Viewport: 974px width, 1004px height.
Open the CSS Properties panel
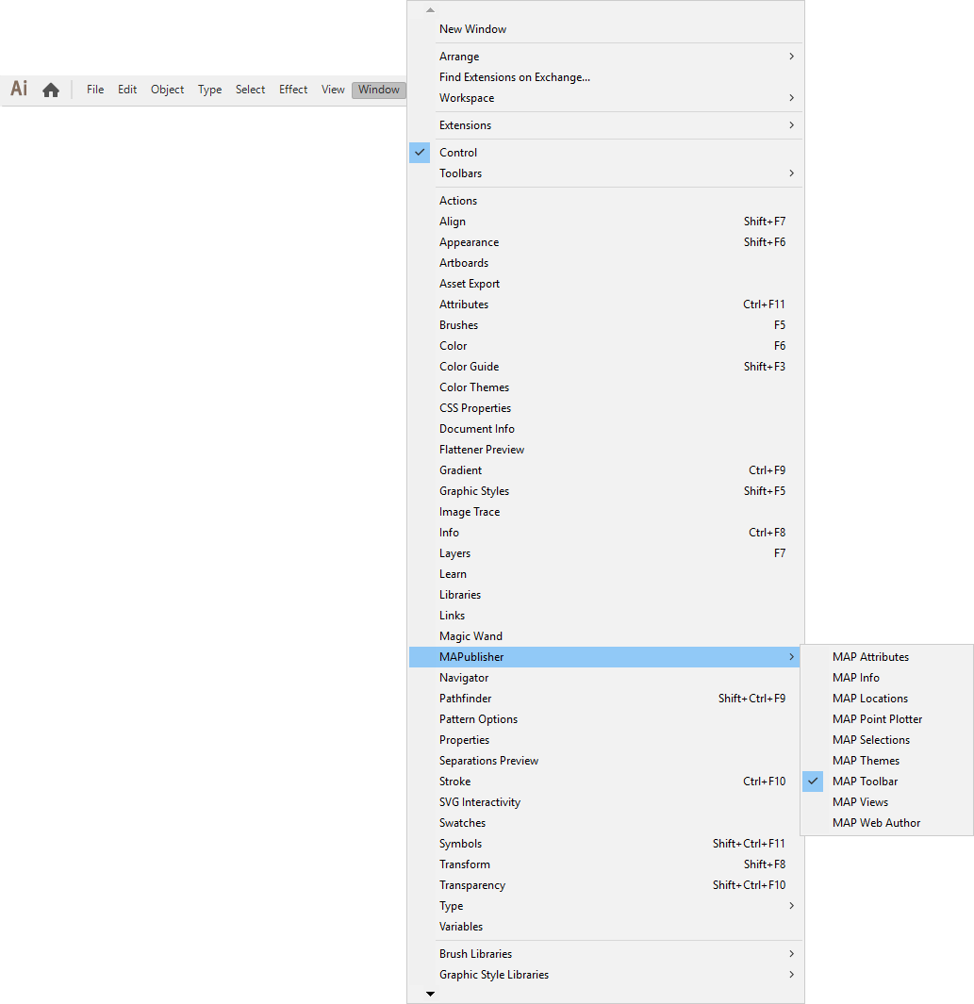pos(605,408)
